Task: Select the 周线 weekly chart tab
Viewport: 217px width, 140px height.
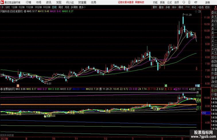Action: click(x=61, y=7)
